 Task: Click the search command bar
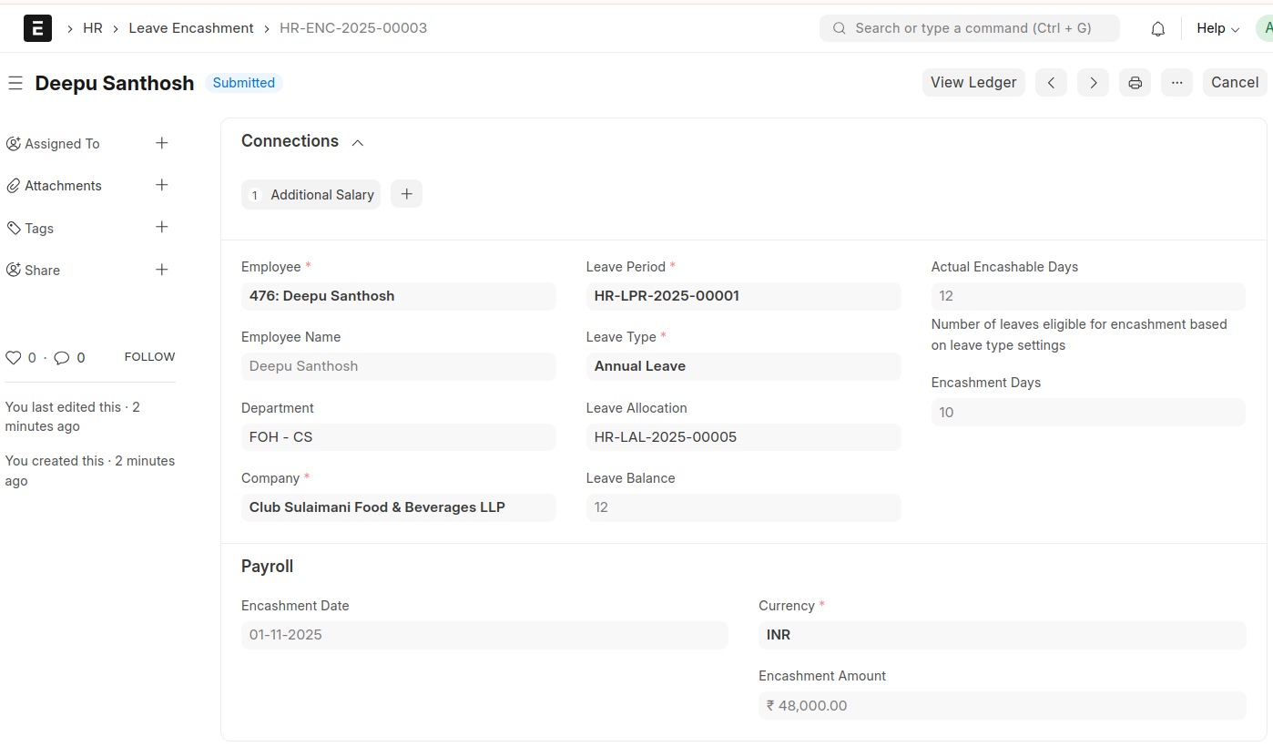click(x=970, y=28)
